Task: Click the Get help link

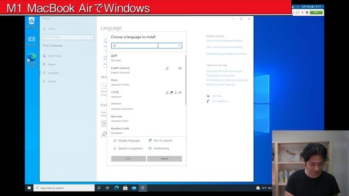Action: pyautogui.click(x=216, y=96)
